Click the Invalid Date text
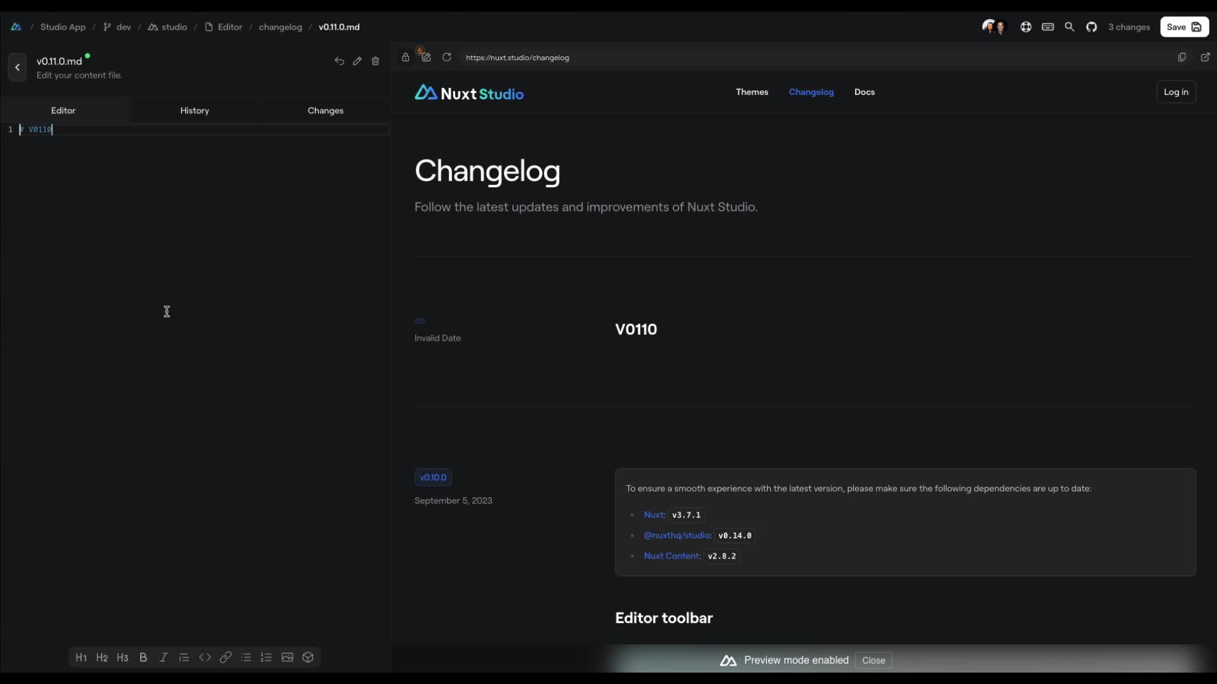This screenshot has height=684, width=1217. pos(437,338)
